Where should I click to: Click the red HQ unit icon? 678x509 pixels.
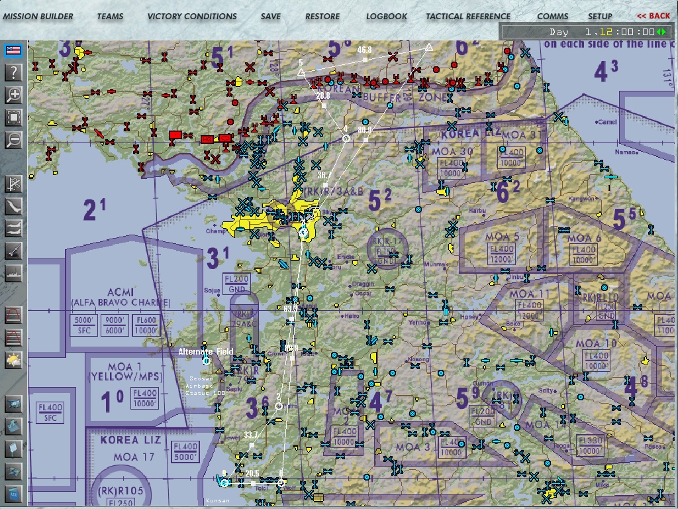pyautogui.click(x=207, y=139)
